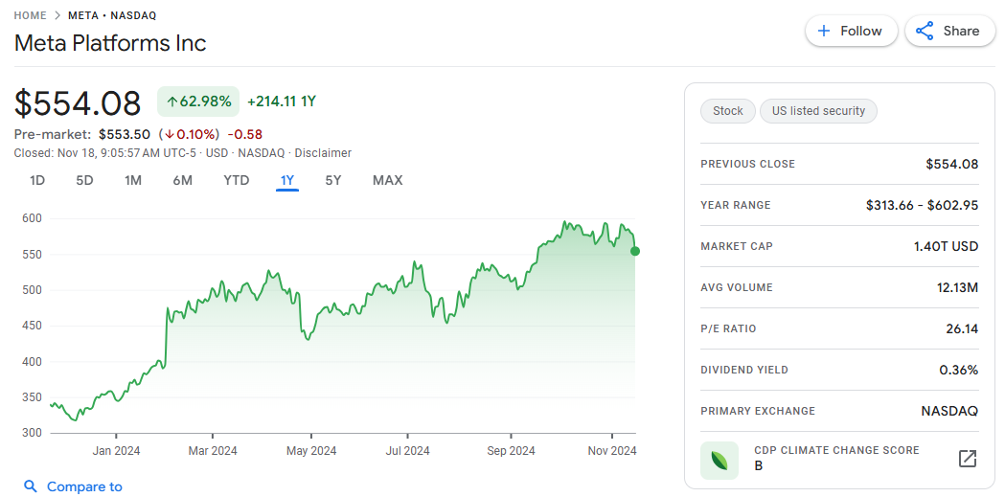Select the 1D time range tab
1005x497 pixels.
click(x=37, y=180)
